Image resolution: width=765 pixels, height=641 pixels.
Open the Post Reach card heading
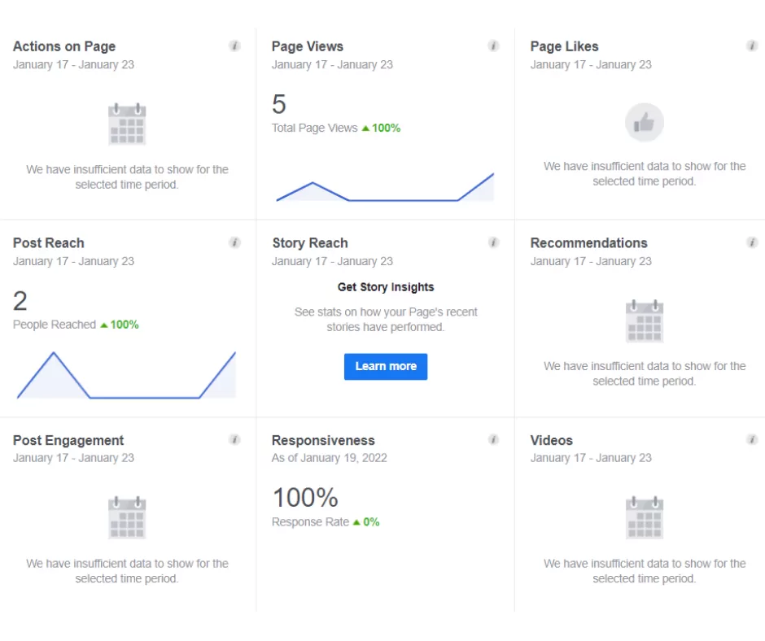[48, 242]
